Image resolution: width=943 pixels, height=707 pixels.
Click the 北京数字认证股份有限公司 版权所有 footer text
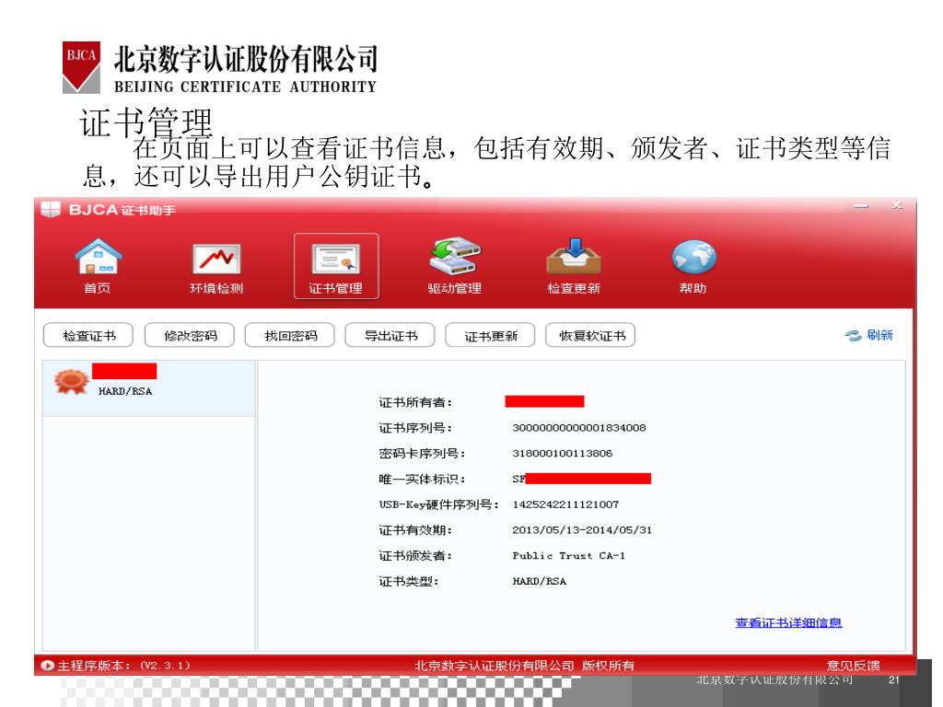(x=524, y=665)
